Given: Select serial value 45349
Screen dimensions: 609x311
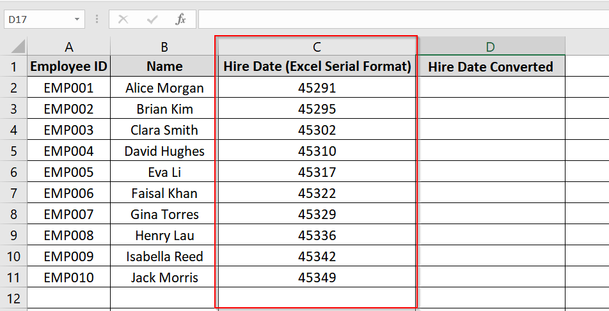Looking at the screenshot, I should tap(317, 277).
